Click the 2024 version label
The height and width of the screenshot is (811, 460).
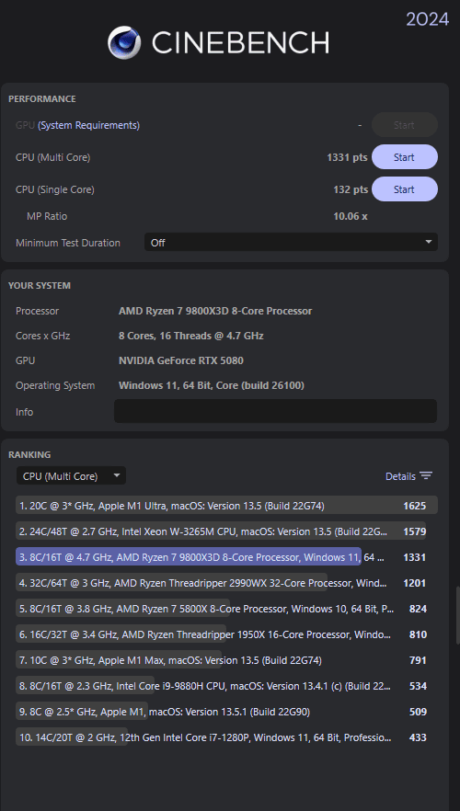click(428, 19)
